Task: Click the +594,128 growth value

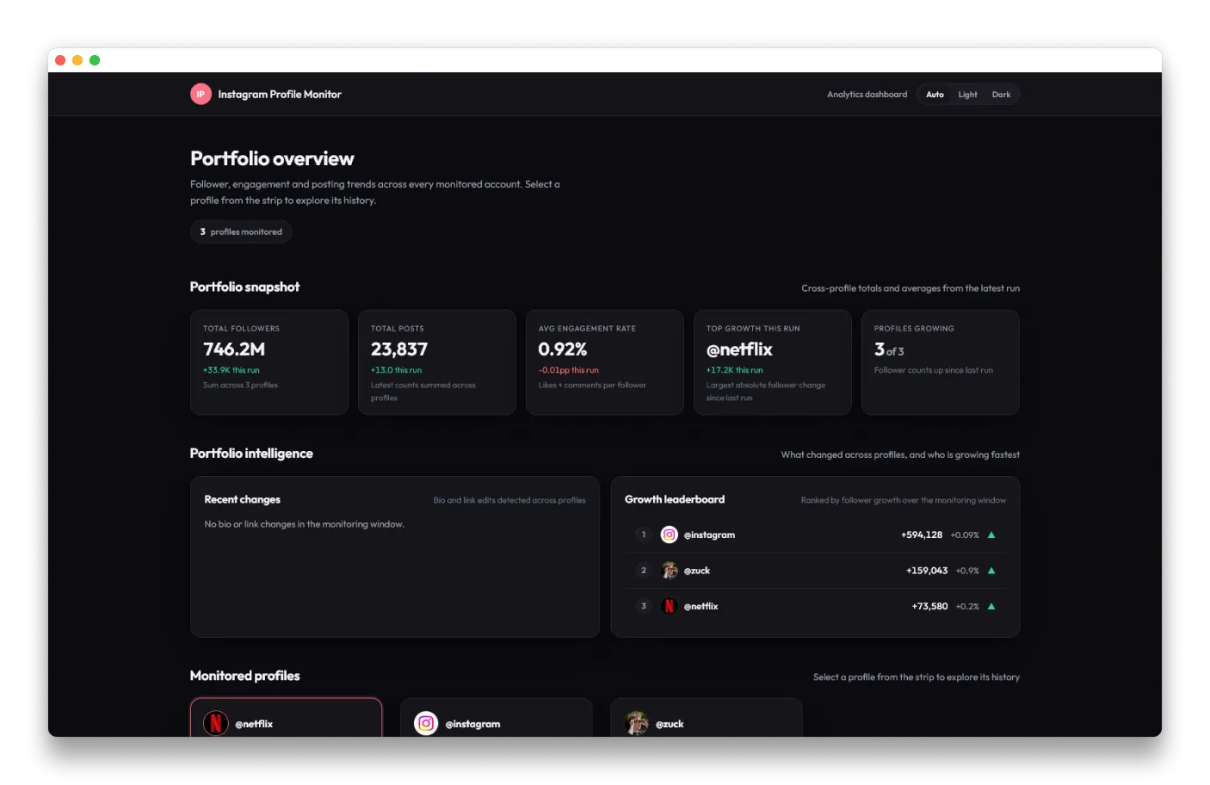Action: (x=922, y=535)
